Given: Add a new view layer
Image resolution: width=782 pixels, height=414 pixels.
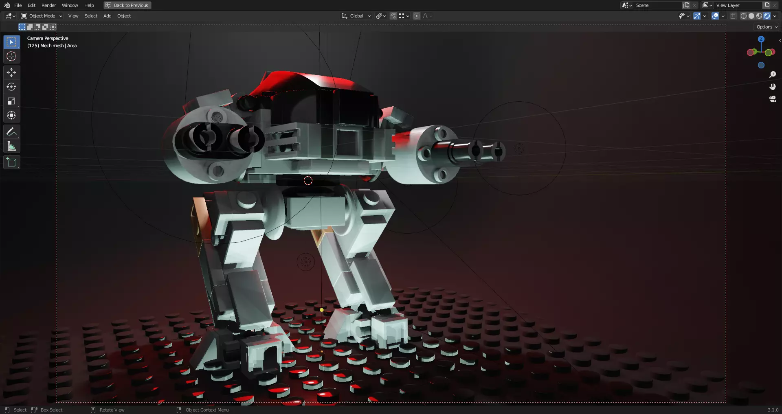Looking at the screenshot, I should [x=767, y=5].
